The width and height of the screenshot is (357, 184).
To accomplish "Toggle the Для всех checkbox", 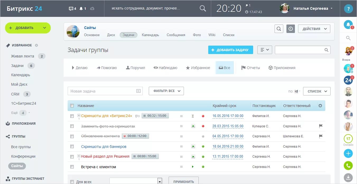I will coord(72,182).
